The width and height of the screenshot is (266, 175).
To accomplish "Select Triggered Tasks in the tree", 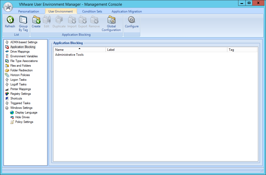I will 20,103.
